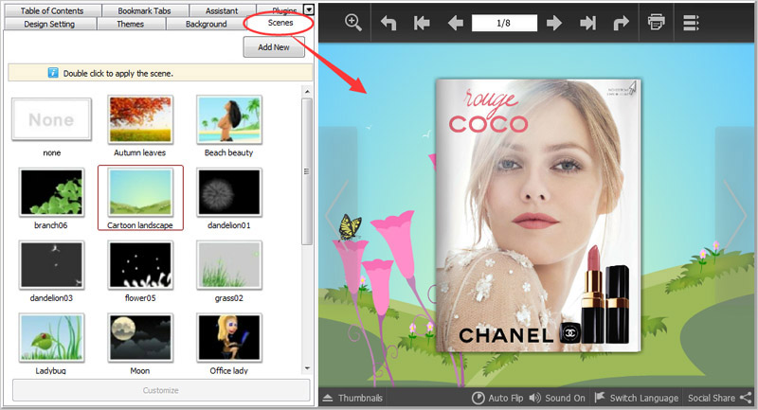Select the dandelion01 scene thumbnail

coord(229,192)
